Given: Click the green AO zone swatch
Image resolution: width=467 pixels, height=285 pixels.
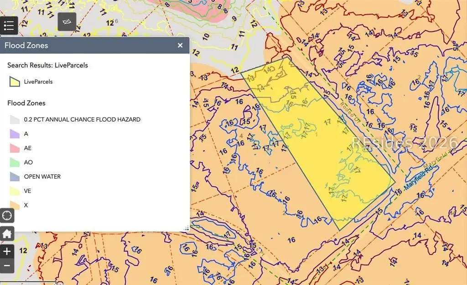Looking at the screenshot, I should tap(15, 162).
